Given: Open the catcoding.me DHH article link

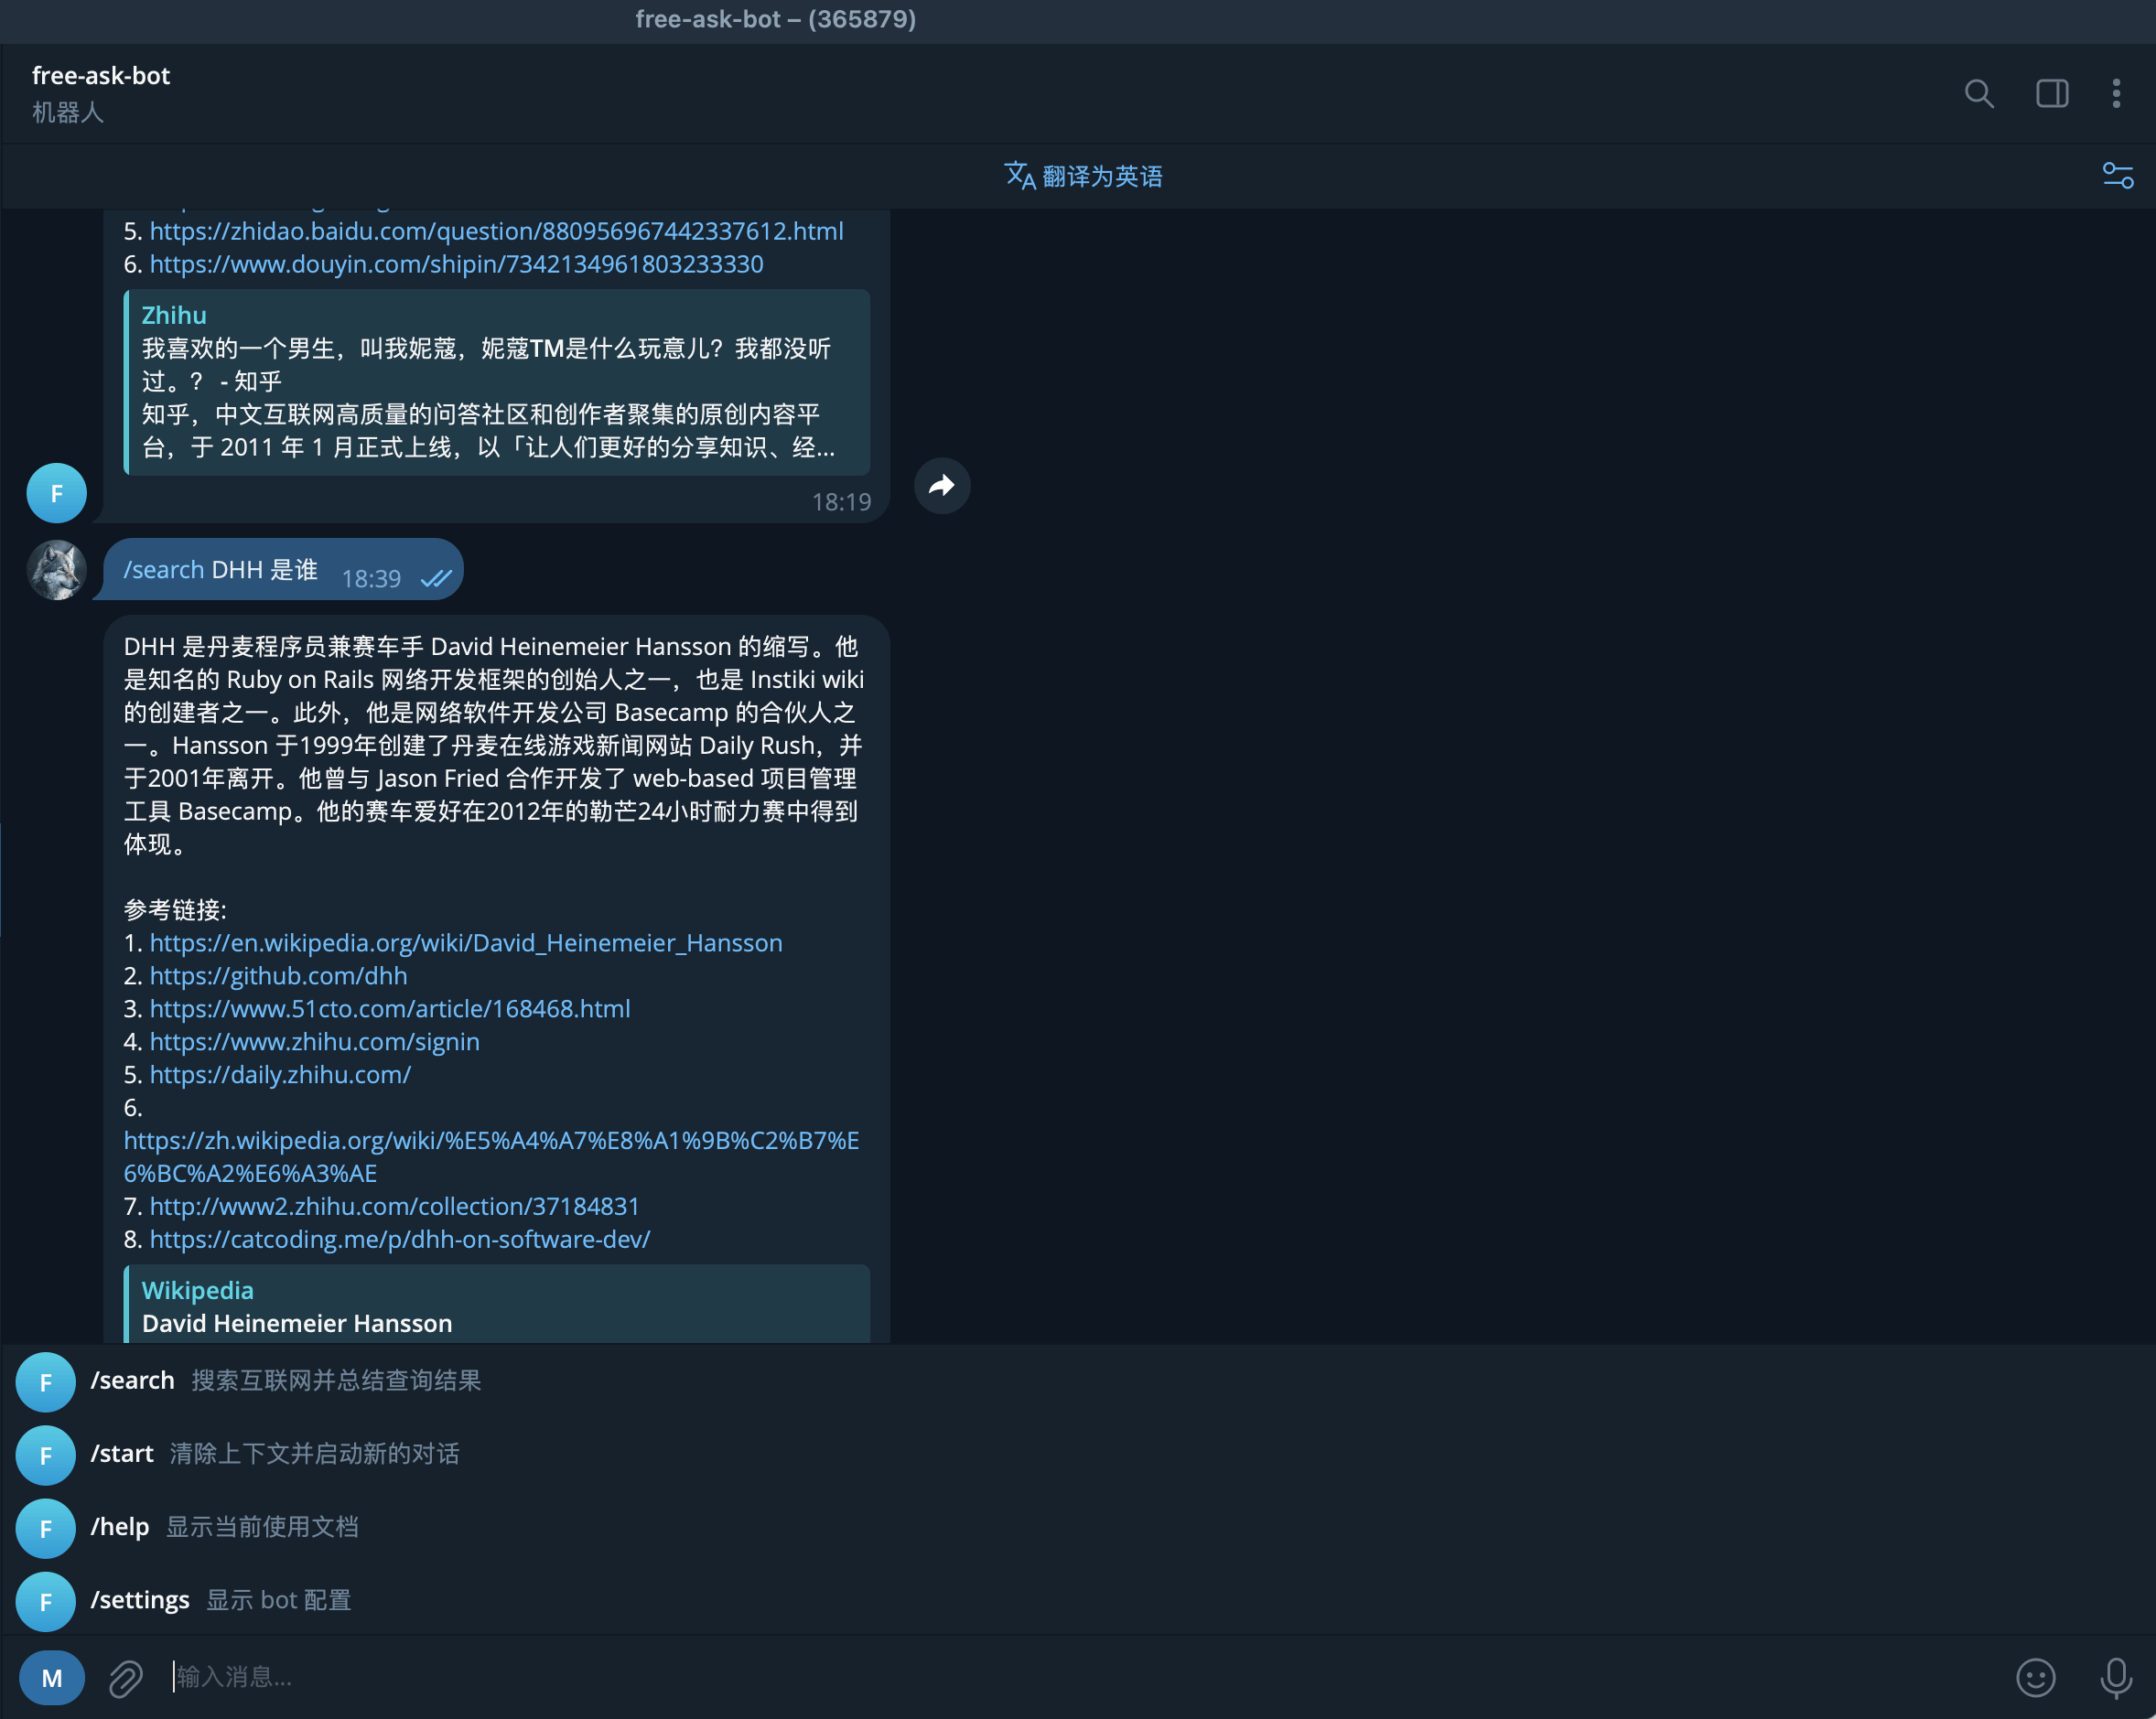Looking at the screenshot, I should pyautogui.click(x=399, y=1239).
